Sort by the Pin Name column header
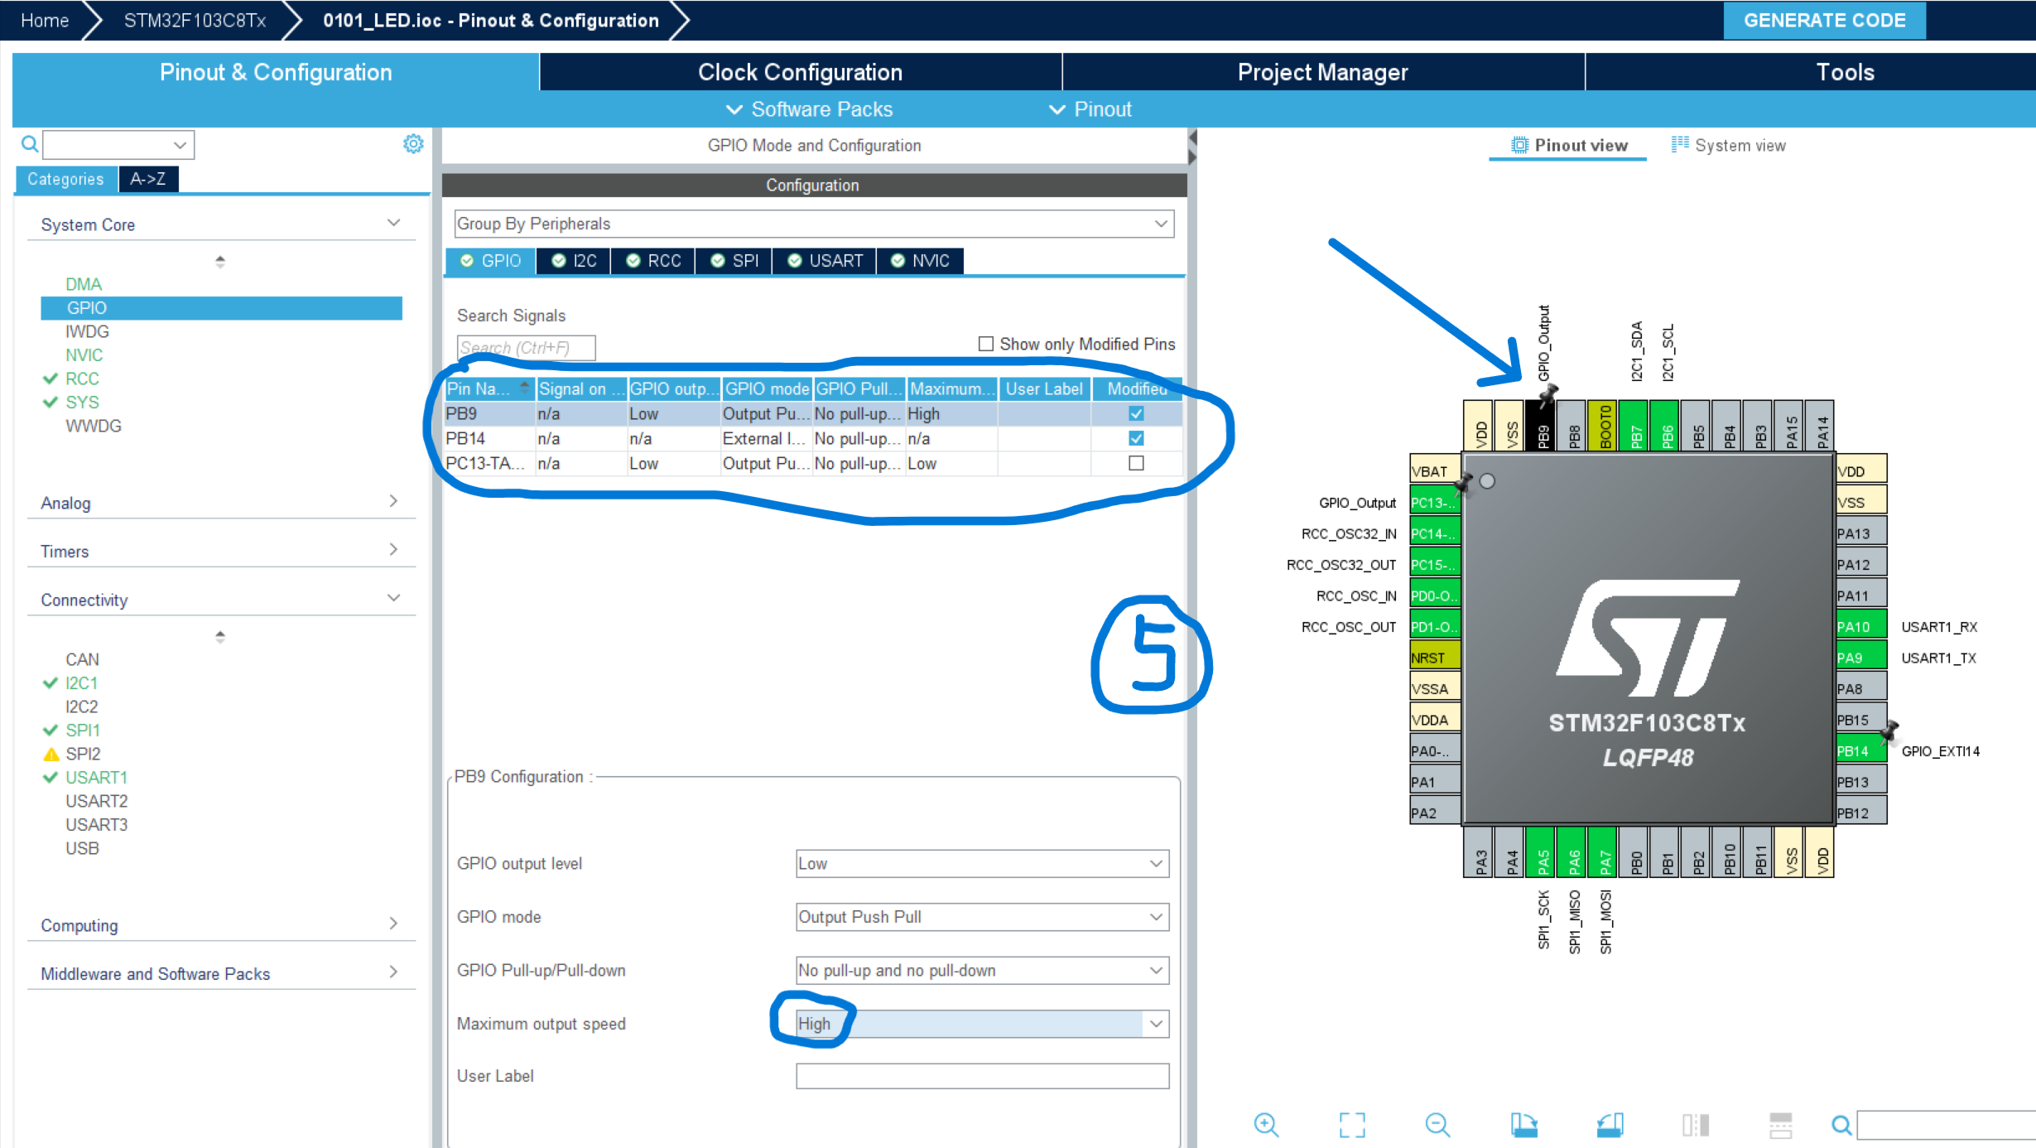 coord(489,388)
